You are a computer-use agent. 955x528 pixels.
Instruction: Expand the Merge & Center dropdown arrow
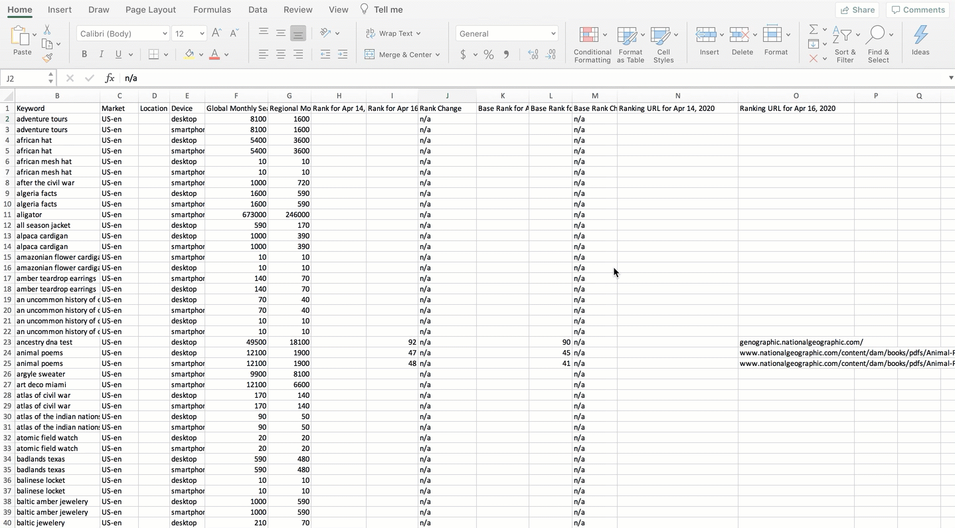click(438, 54)
